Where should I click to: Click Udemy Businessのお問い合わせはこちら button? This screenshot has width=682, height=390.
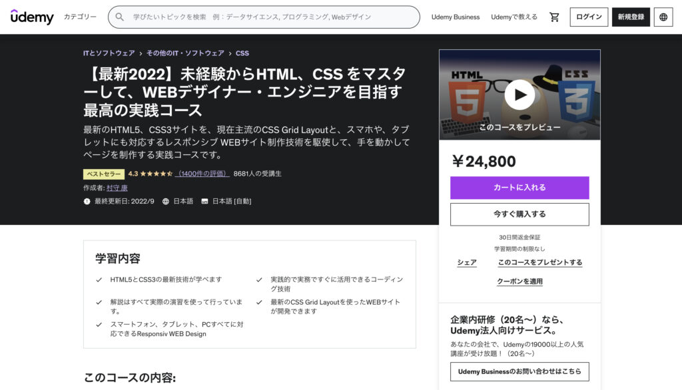(519, 372)
